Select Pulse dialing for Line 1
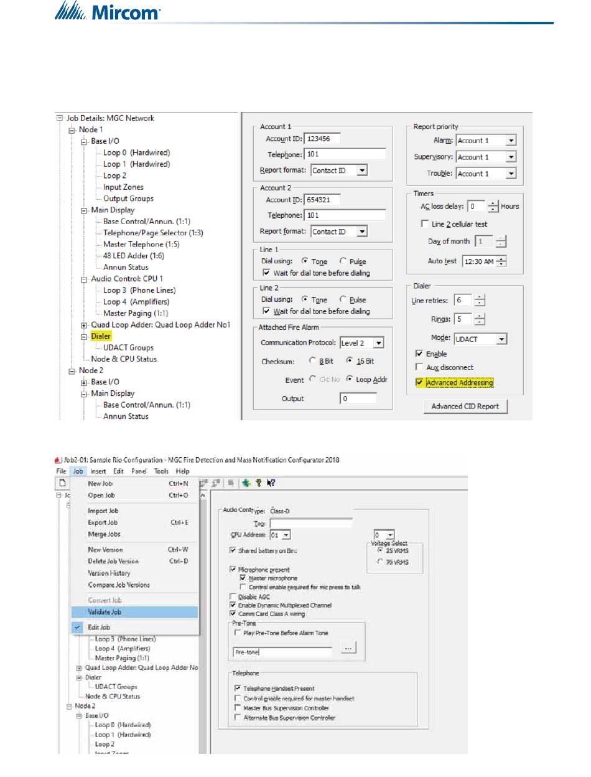Screen dimensions: 591x777 343,261
